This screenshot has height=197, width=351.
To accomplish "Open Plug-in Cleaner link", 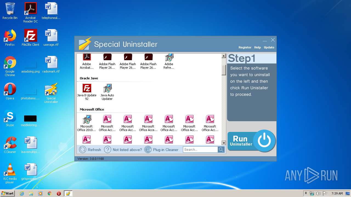I will tap(166, 150).
